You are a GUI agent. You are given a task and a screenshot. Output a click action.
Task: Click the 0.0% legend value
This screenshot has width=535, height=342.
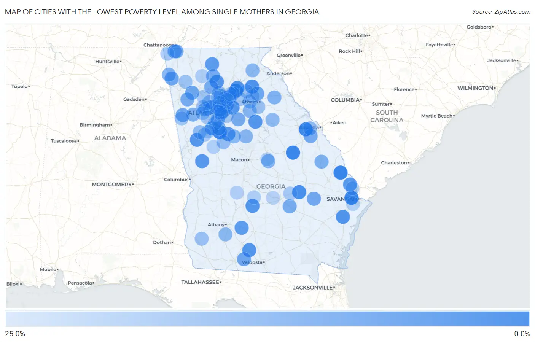522,334
